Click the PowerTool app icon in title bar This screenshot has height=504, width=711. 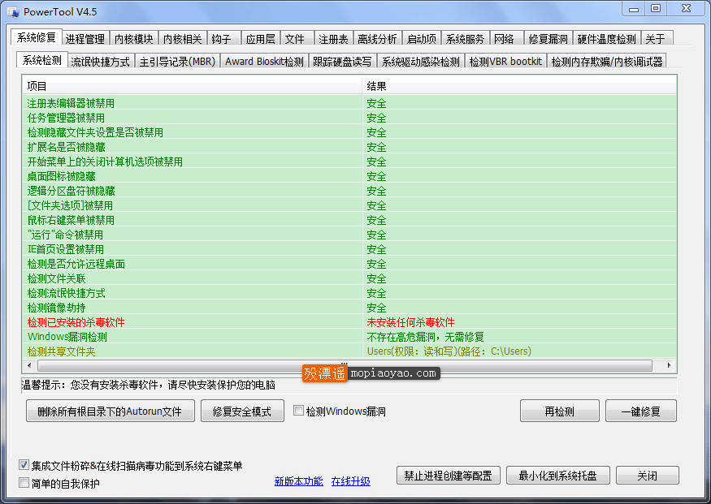pos(12,12)
